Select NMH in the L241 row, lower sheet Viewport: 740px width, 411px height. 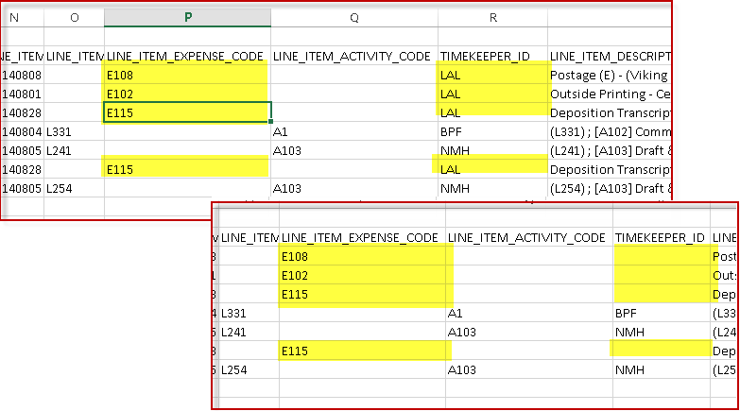coord(662,332)
